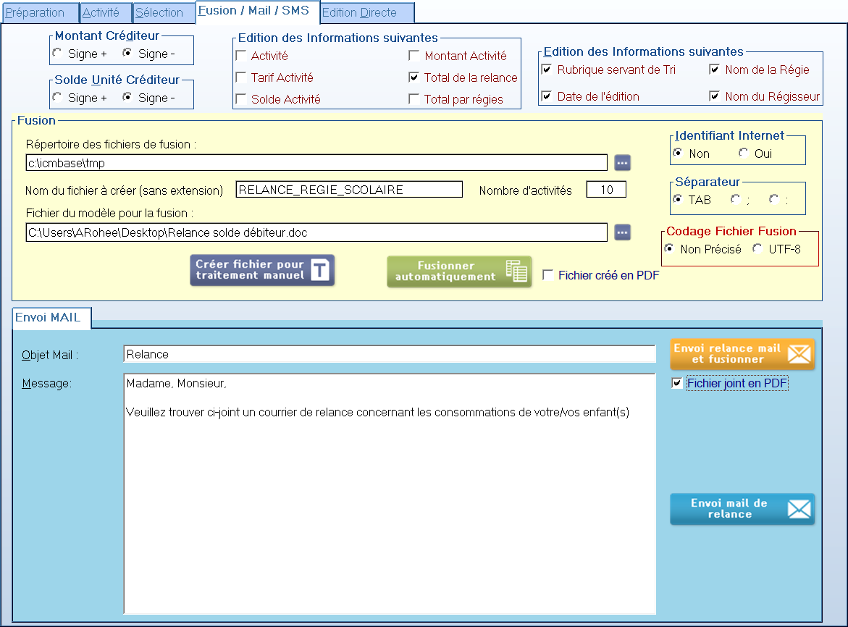The width and height of the screenshot is (848, 627).
Task: Uncheck 'Total de la relance' checkbox
Action: [414, 77]
